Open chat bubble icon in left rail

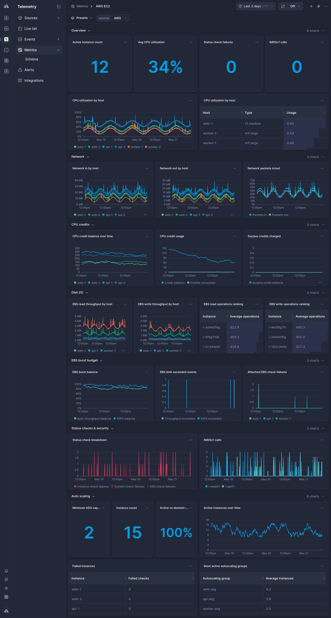(6, 580)
